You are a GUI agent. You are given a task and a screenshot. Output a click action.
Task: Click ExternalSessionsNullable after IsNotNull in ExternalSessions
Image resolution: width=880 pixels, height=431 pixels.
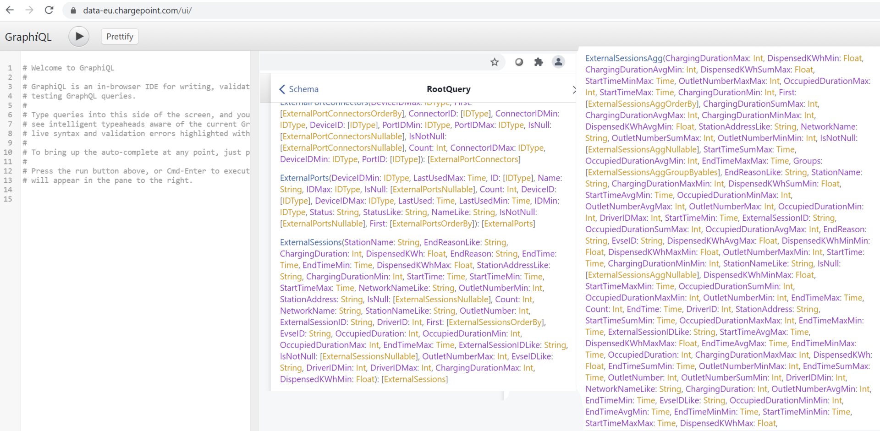(x=369, y=356)
